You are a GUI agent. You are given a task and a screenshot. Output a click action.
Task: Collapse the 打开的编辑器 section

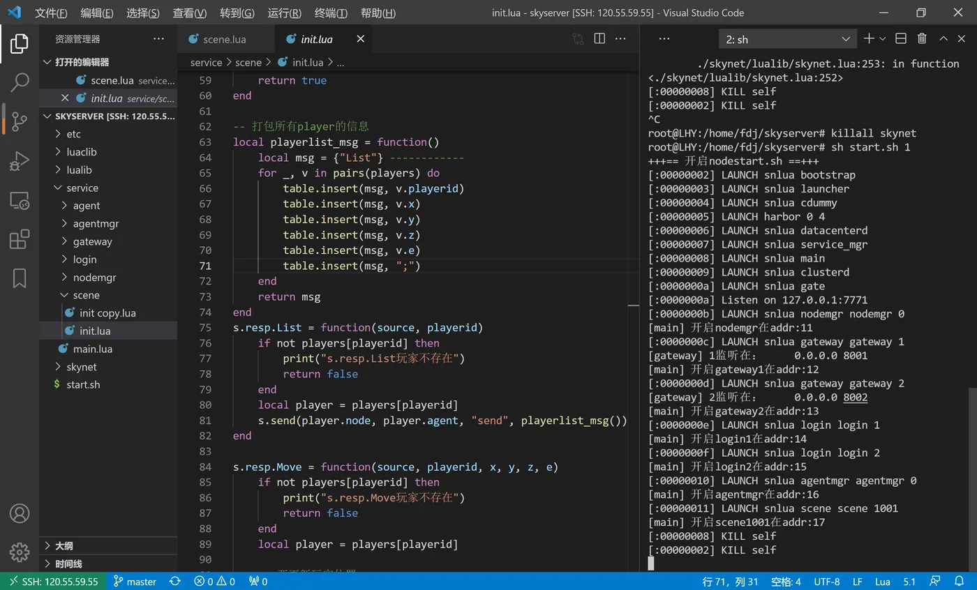point(108,62)
